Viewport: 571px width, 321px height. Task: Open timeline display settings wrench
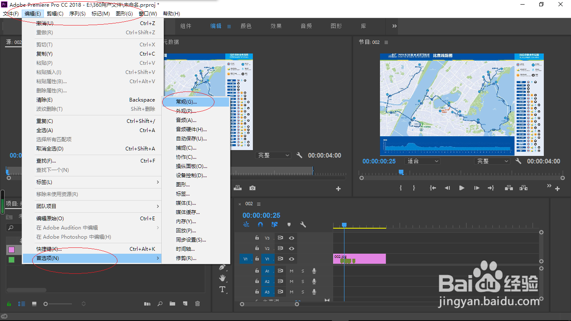point(303,224)
